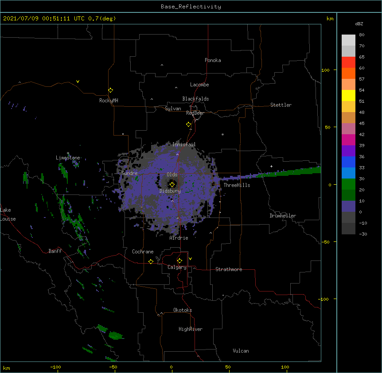This screenshot has height=373, width=382.
Task: Select the Strathmore label
Action: pos(229,269)
